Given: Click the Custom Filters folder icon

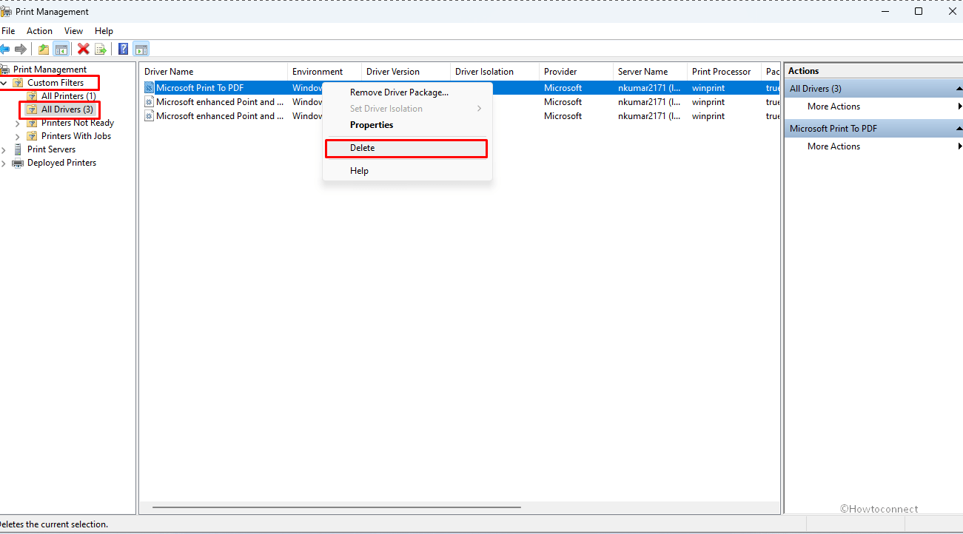Looking at the screenshot, I should tap(18, 83).
